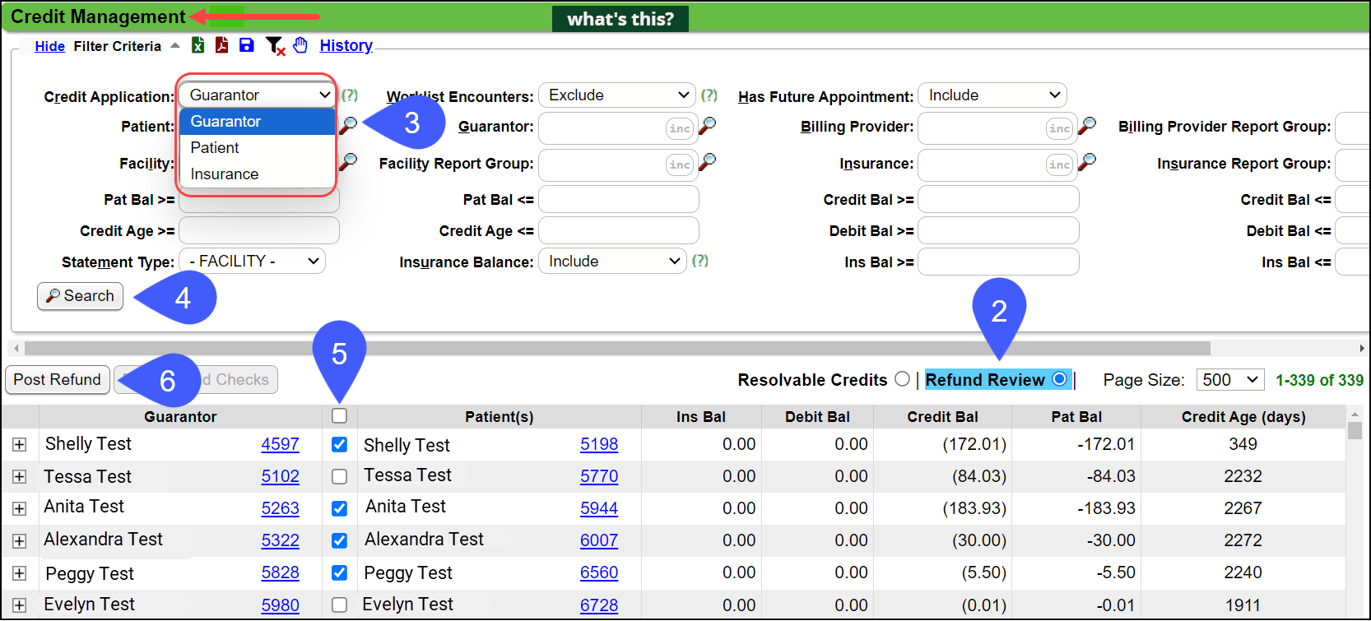Open the Has Future Appointment dropdown
Image resolution: width=1371 pixels, height=621 pixels.
tap(992, 95)
